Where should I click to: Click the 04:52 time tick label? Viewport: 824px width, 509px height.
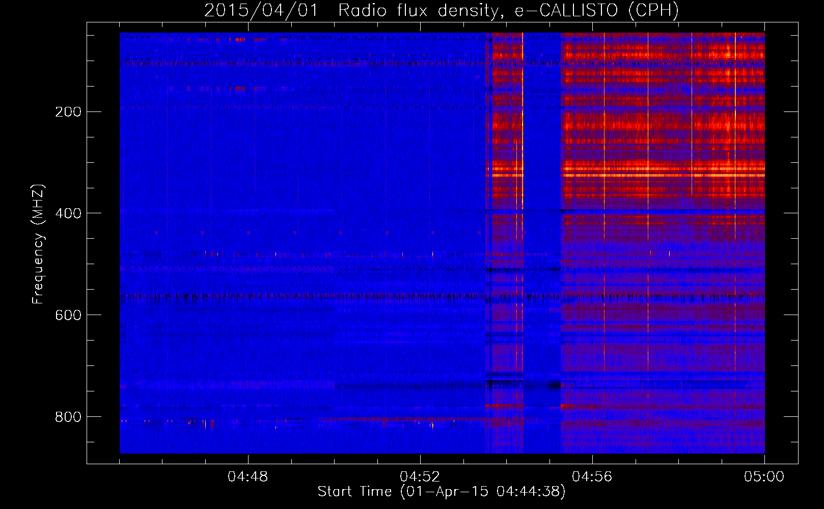[x=420, y=477]
